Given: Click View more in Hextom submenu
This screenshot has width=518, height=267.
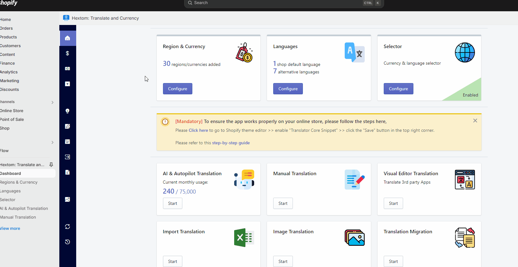Looking at the screenshot, I should coord(10,228).
